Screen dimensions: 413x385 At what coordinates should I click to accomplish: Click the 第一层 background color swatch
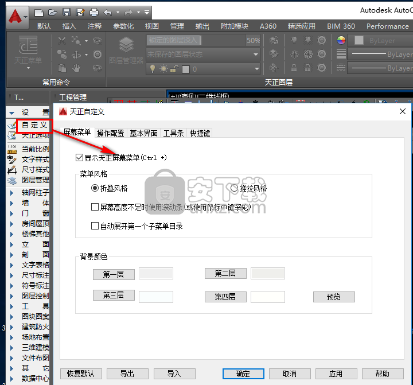[x=156, y=274]
